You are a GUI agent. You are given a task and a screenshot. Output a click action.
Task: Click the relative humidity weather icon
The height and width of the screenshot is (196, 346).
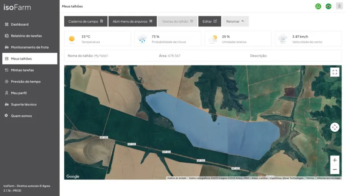tap(213, 39)
